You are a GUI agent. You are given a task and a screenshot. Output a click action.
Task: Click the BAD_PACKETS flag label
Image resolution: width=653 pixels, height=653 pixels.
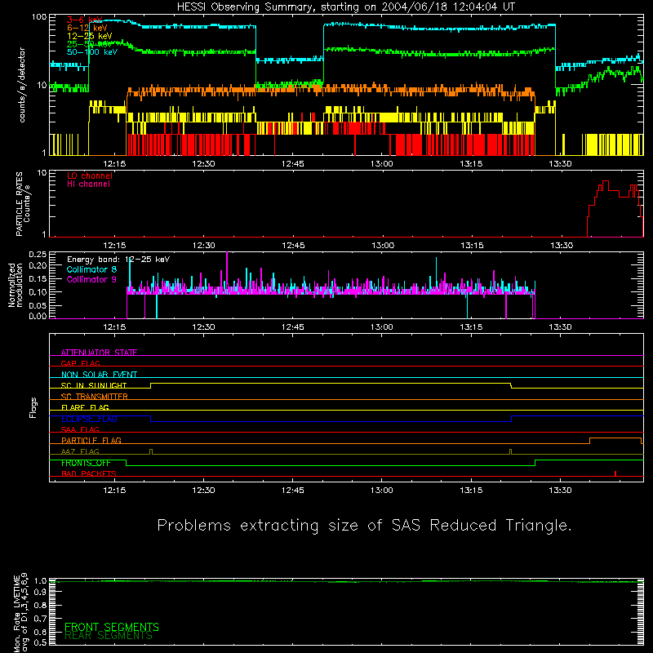(89, 473)
